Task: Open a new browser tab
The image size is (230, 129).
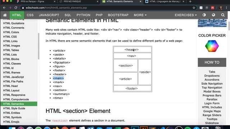Action: pos(190,1)
